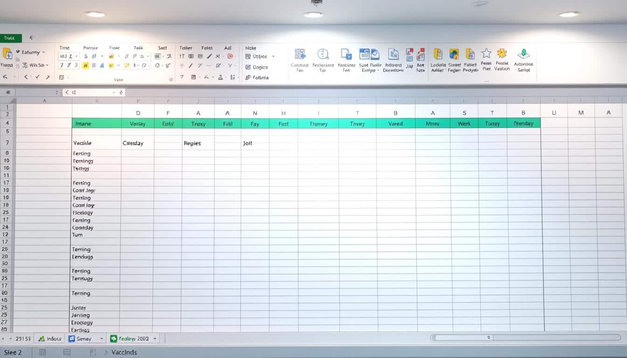This screenshot has width=627, height=358.
Task: Click the star icon in the ribbon
Action: click(486, 53)
